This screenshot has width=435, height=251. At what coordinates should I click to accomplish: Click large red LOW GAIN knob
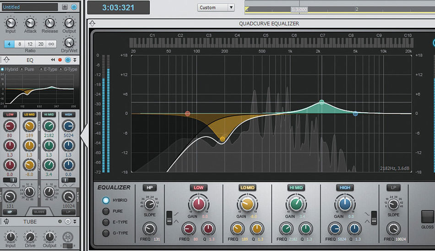[199, 204]
